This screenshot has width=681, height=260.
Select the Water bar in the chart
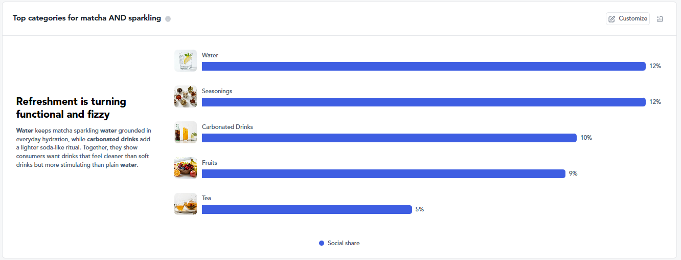click(x=424, y=66)
